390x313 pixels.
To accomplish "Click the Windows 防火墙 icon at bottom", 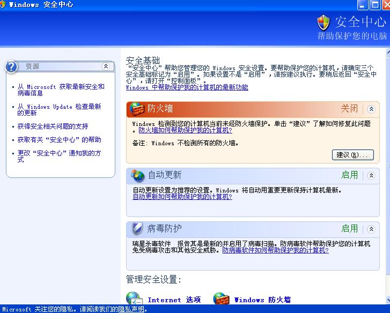I will 221,299.
